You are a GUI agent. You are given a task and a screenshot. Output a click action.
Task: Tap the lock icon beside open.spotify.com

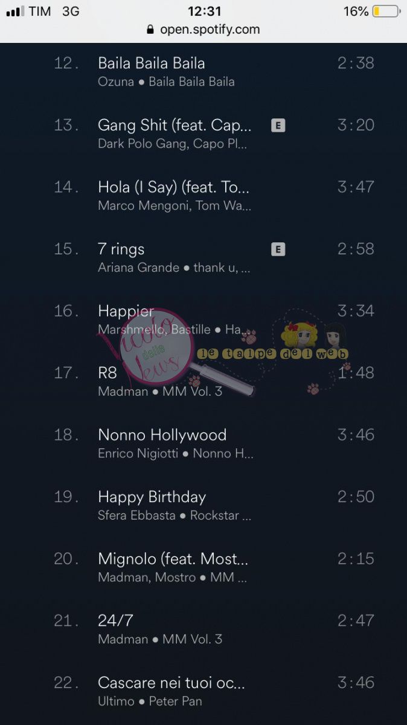[x=150, y=29]
